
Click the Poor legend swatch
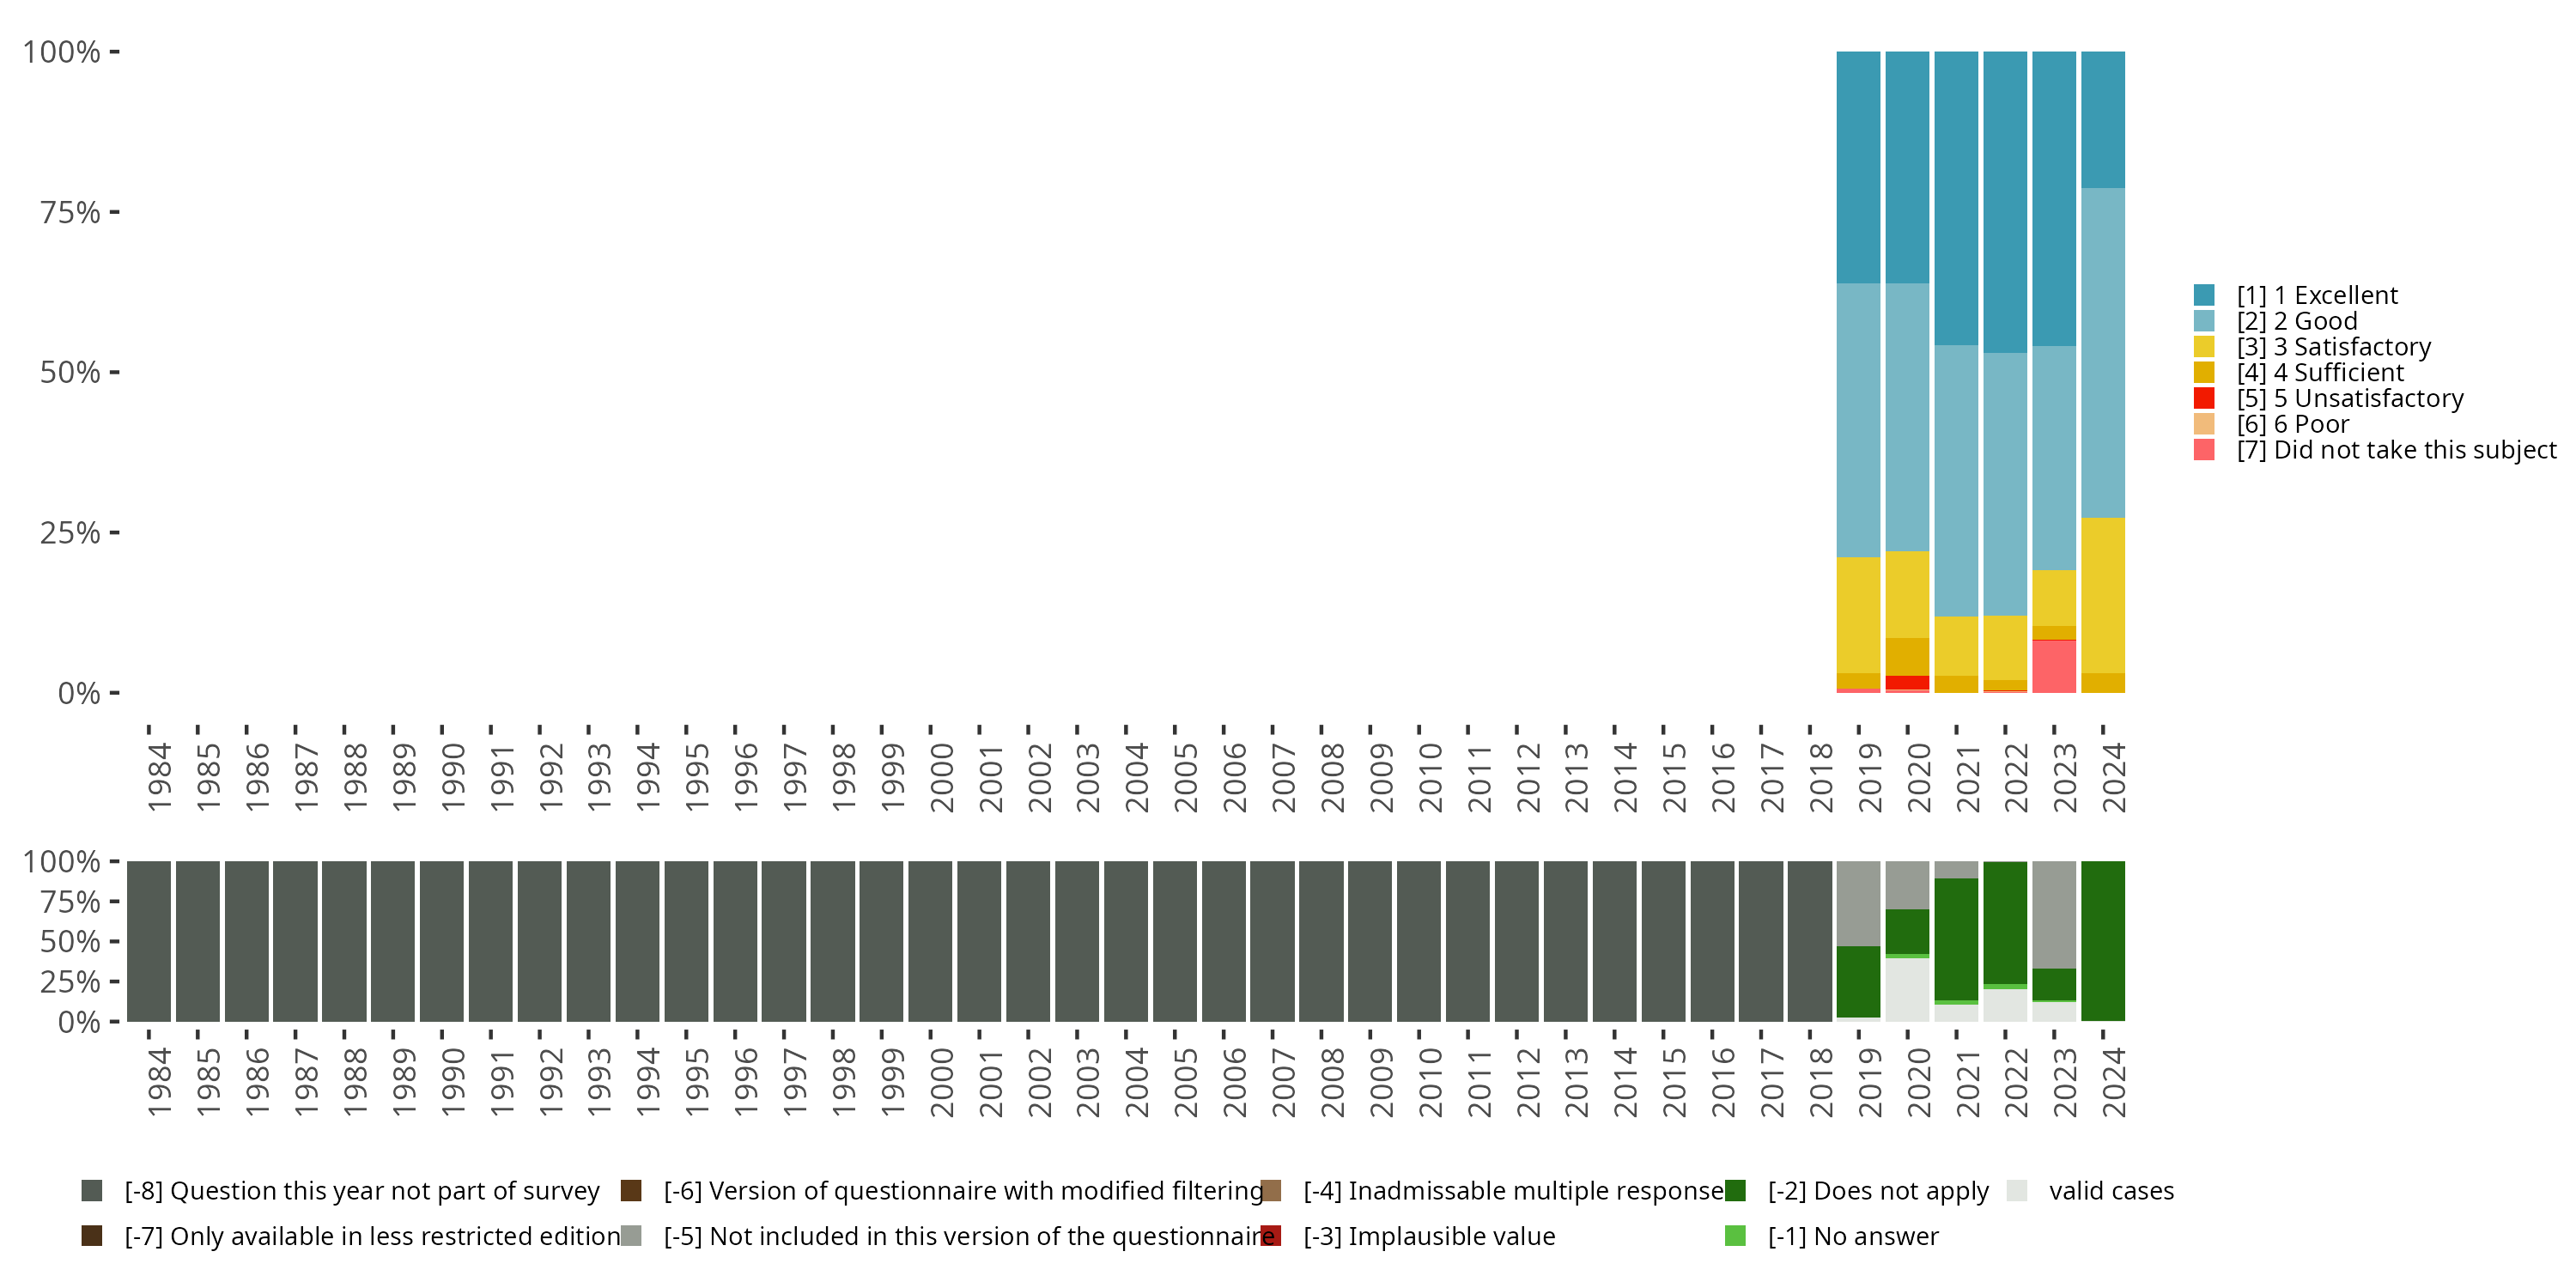2204,424
